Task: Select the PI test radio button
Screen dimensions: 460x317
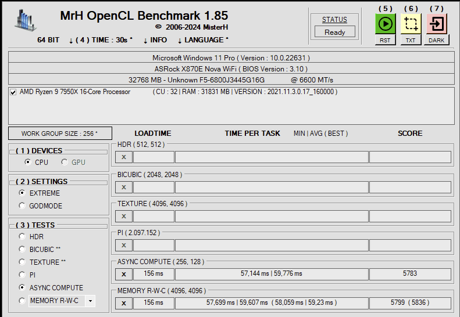Action: (x=22, y=275)
